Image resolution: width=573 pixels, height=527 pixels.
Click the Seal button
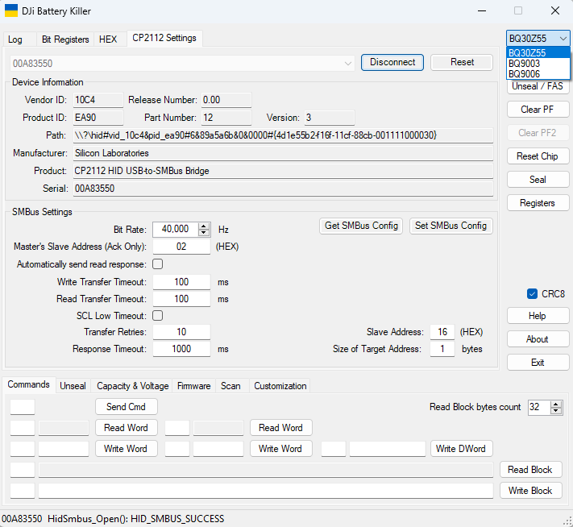(538, 180)
